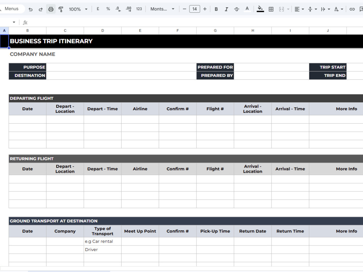
Task: Click Arrival - Time header in Returning Flight table
Action: [x=290, y=169]
